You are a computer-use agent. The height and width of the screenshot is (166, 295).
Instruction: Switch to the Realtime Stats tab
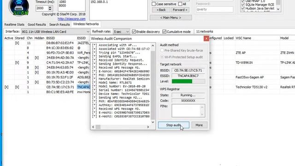coord(14,24)
